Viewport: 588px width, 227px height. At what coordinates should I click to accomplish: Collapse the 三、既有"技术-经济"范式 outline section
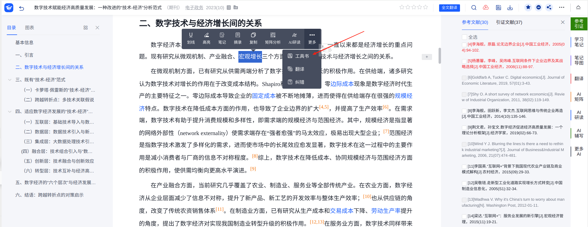click(x=10, y=80)
